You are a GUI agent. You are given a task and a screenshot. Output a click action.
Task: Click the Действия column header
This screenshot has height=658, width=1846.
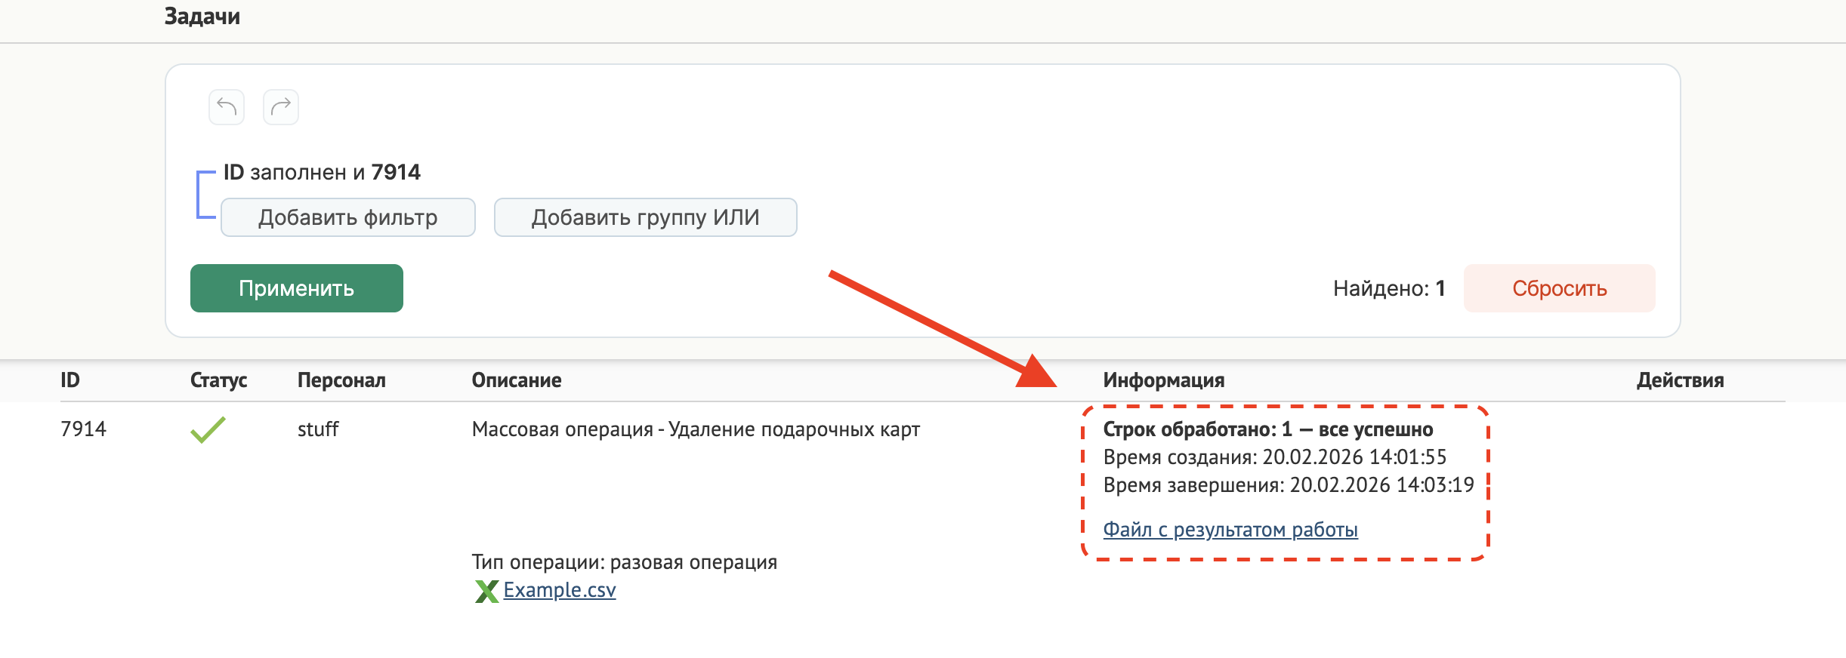[1680, 380]
